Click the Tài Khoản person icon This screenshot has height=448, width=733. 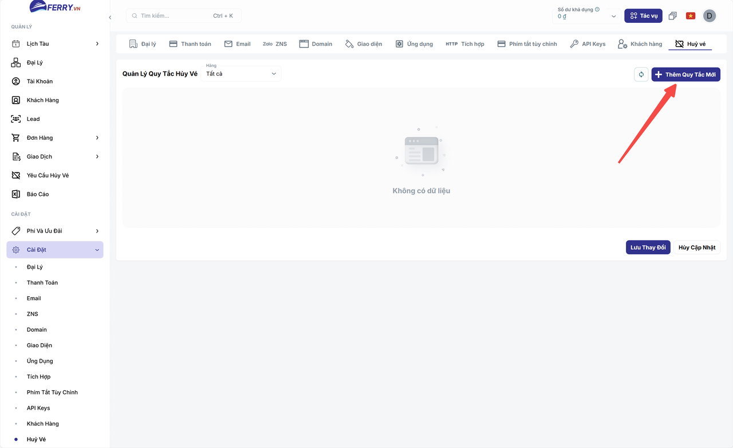(x=16, y=81)
